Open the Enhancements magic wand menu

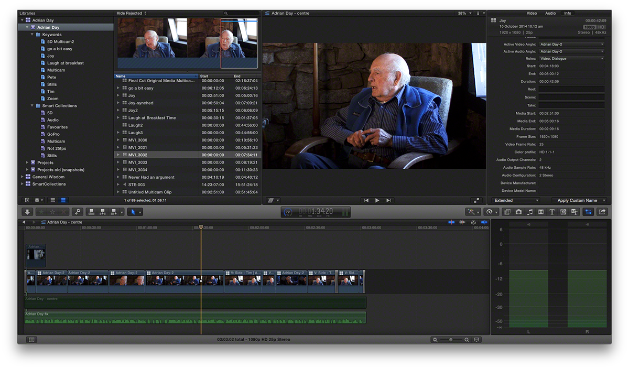(473, 212)
